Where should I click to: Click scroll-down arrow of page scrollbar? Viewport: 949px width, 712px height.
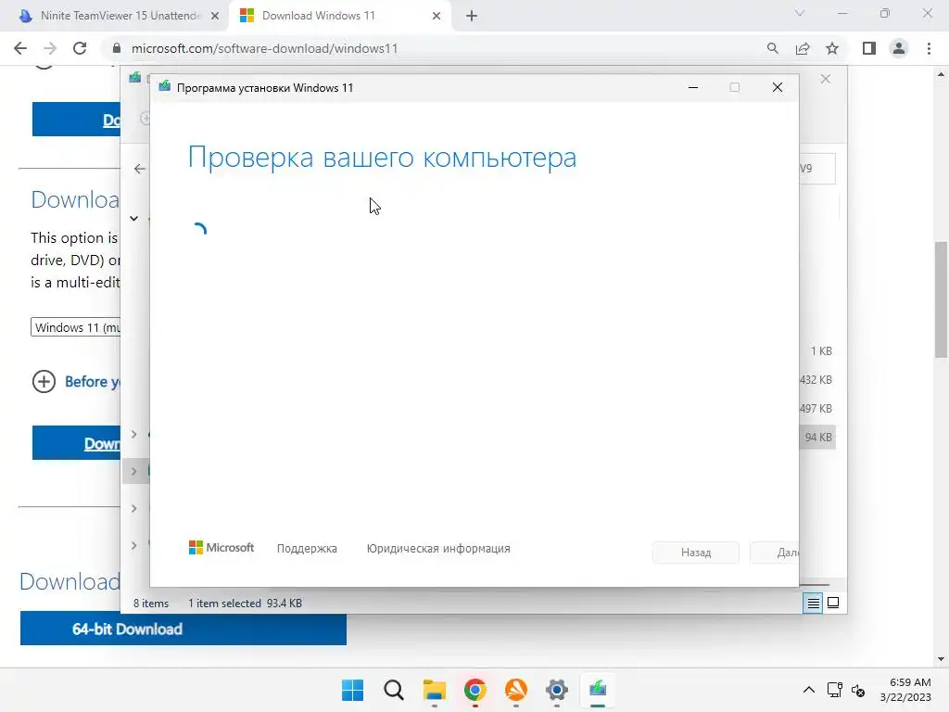pyautogui.click(x=941, y=659)
